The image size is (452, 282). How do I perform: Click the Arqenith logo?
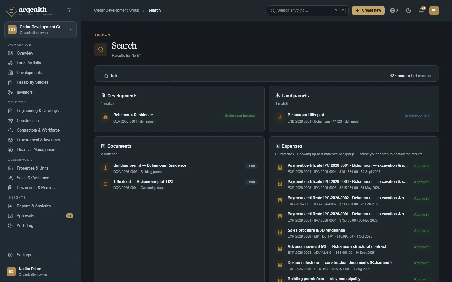coord(29,11)
